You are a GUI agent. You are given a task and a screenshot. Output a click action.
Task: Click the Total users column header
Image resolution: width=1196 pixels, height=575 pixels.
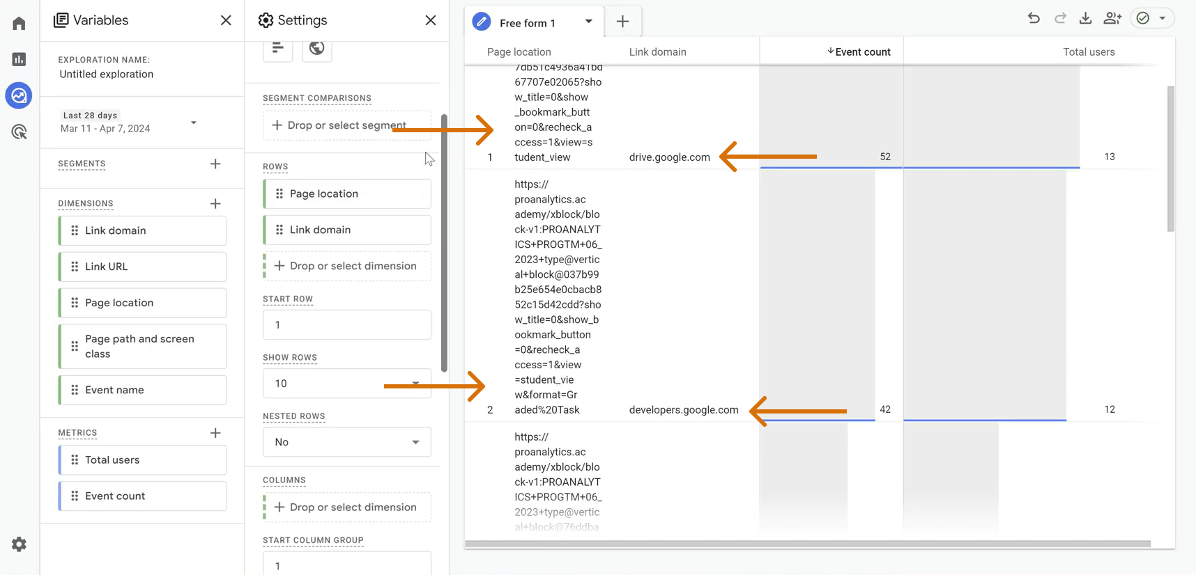tap(1089, 52)
